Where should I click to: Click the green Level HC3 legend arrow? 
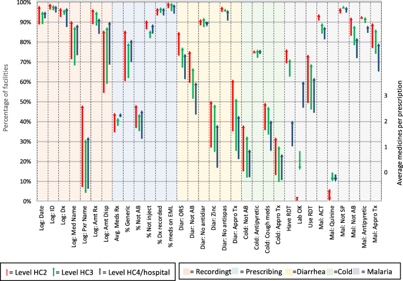click(54, 272)
